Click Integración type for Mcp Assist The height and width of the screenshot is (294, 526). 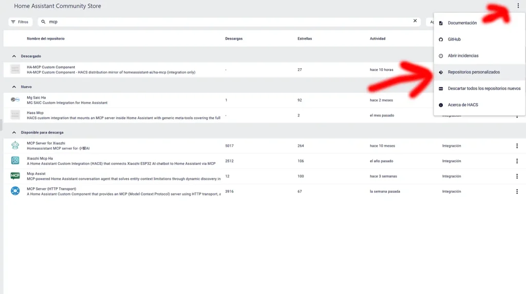coord(452,177)
